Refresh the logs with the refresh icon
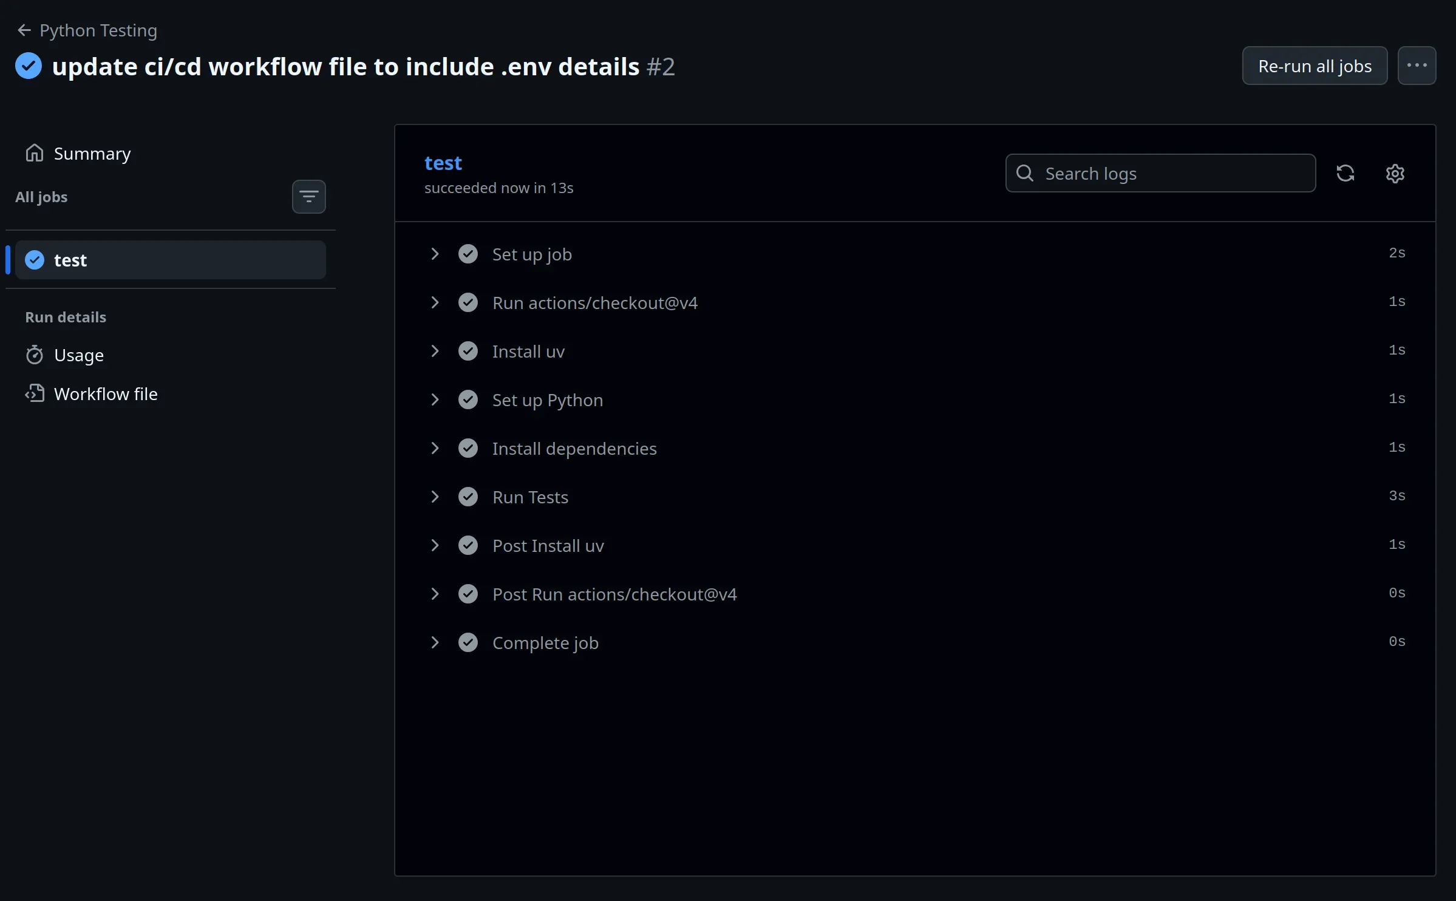Image resolution: width=1456 pixels, height=901 pixels. (1345, 173)
